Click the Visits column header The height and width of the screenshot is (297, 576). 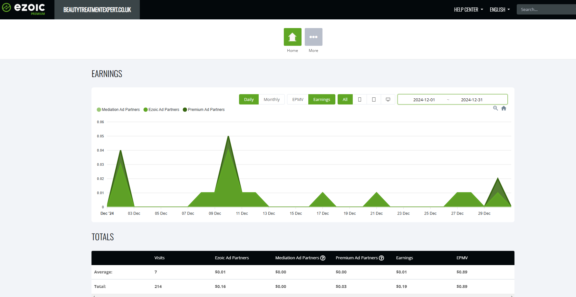[159, 258]
